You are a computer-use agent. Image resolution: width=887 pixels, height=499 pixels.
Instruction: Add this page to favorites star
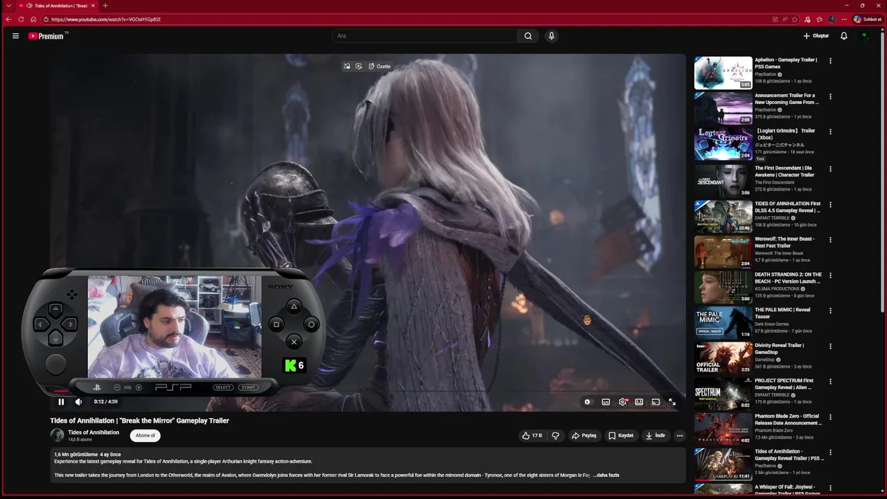point(795,19)
